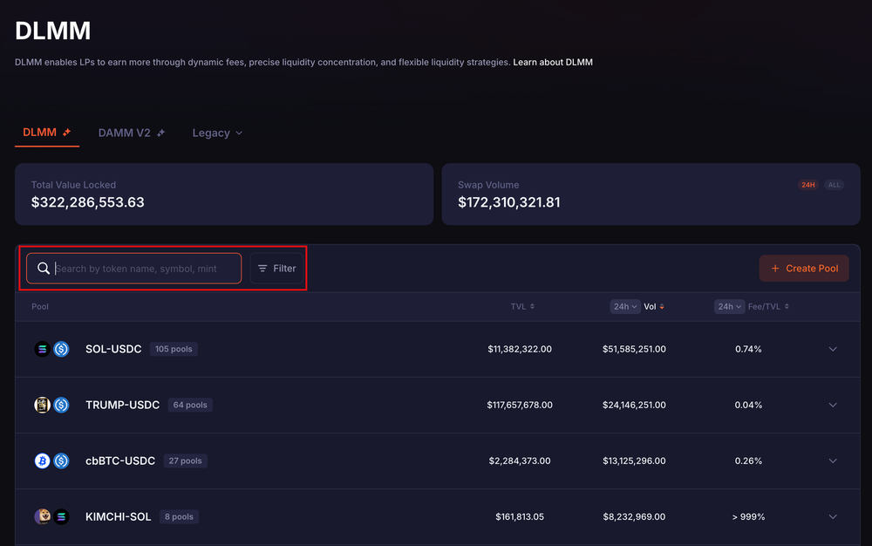The width and height of the screenshot is (872, 546).
Task: Click the USDC icon in cbBTC-USDC row
Action: click(x=61, y=461)
